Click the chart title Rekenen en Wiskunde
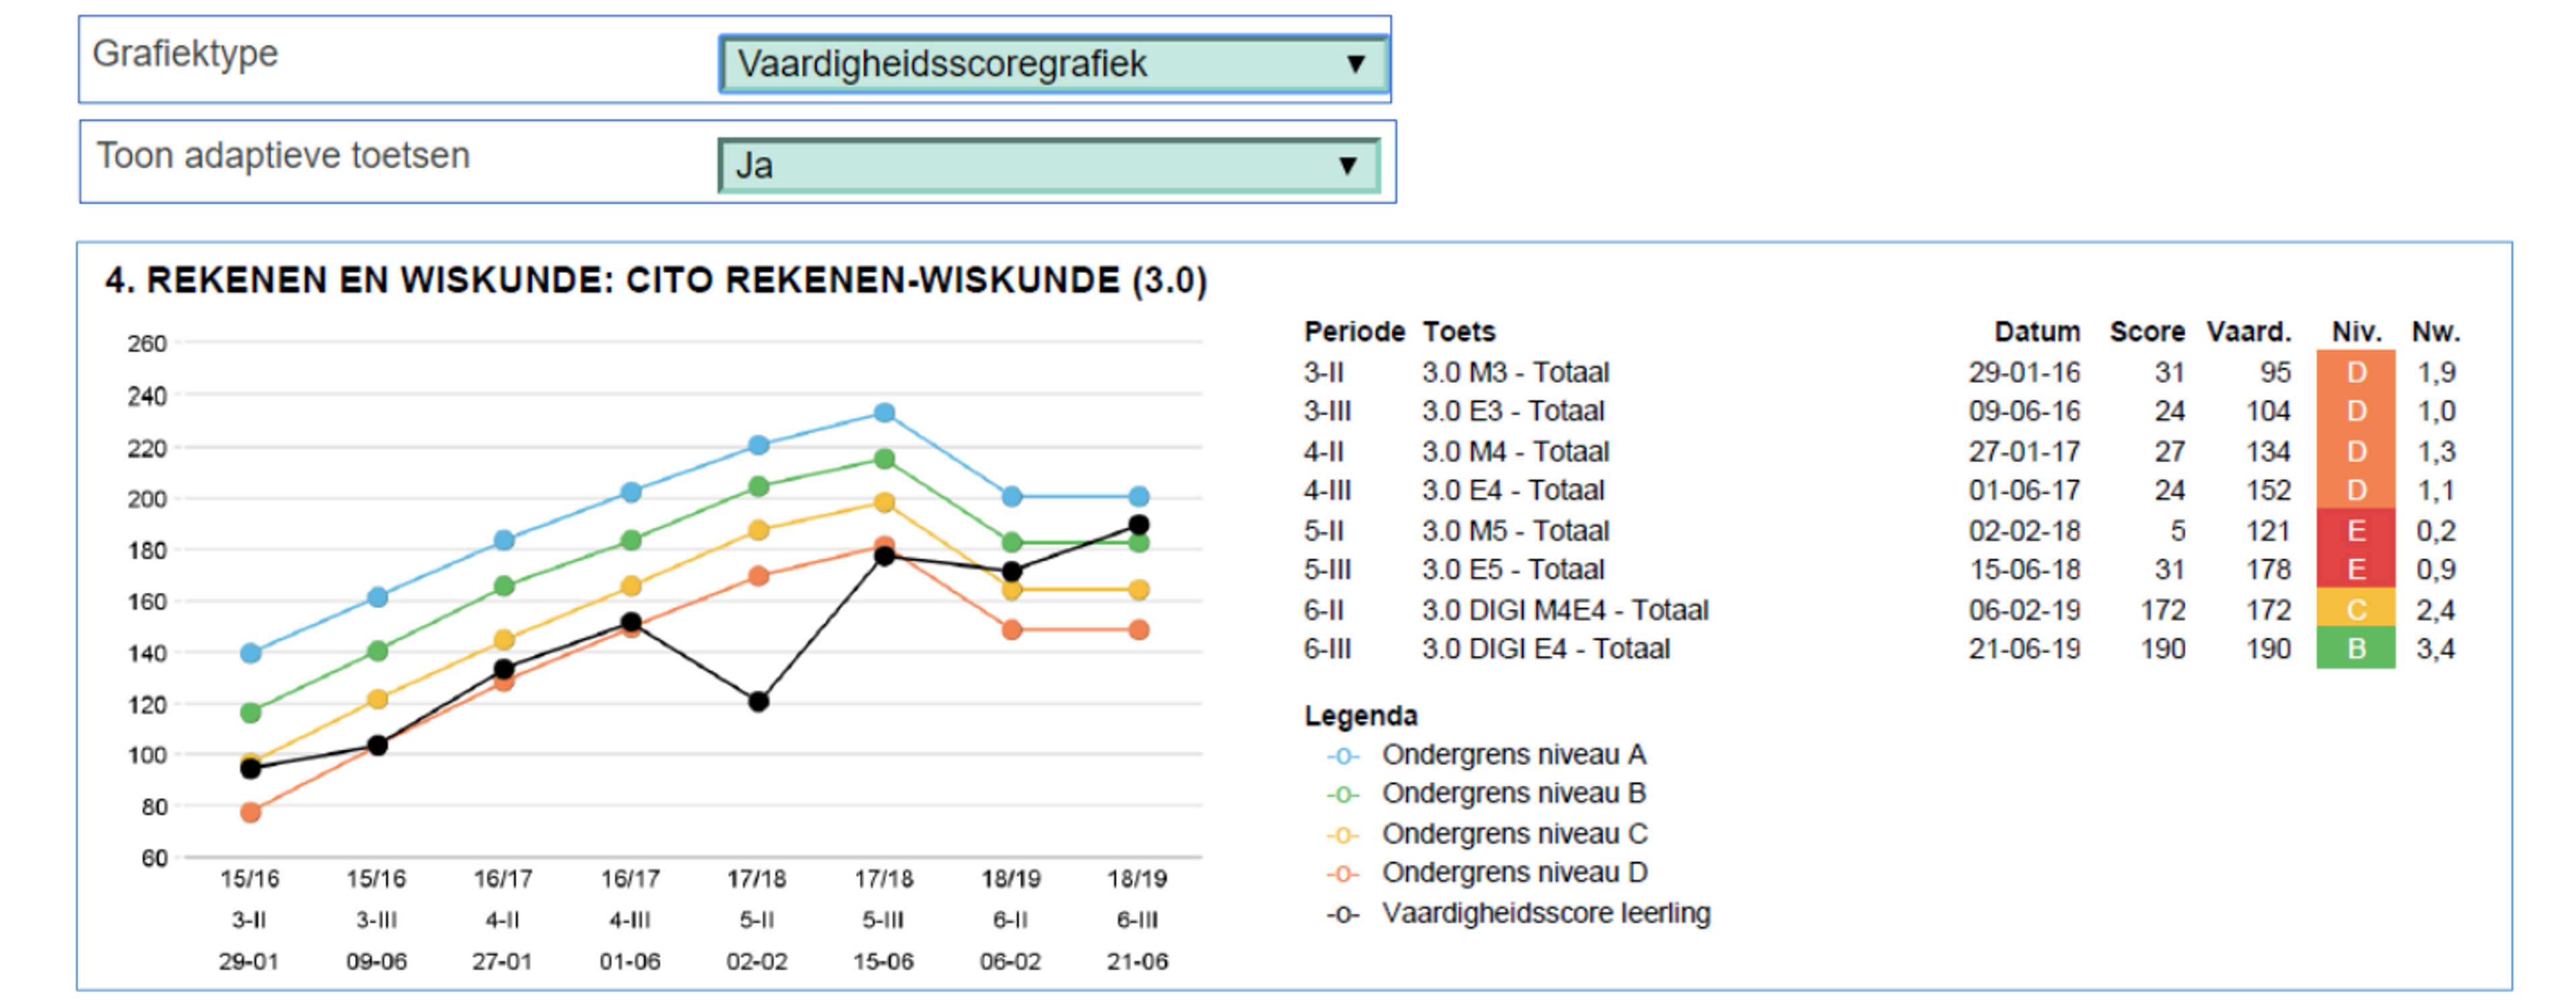 pos(656,280)
